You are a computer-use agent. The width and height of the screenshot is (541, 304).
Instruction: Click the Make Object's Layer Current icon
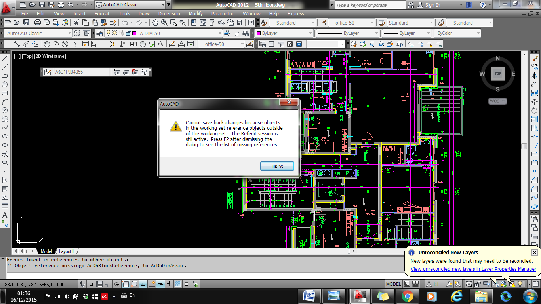pyautogui.click(x=227, y=33)
